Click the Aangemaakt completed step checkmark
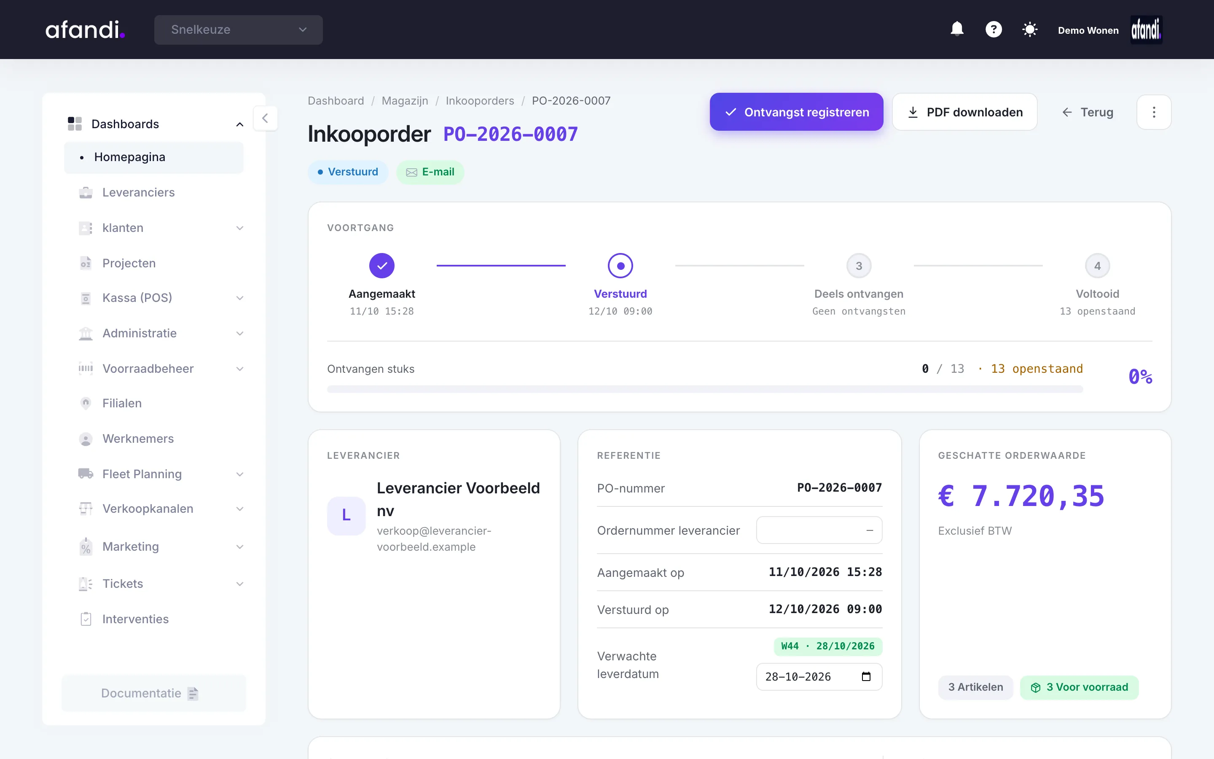This screenshot has width=1214, height=759. pyautogui.click(x=382, y=266)
